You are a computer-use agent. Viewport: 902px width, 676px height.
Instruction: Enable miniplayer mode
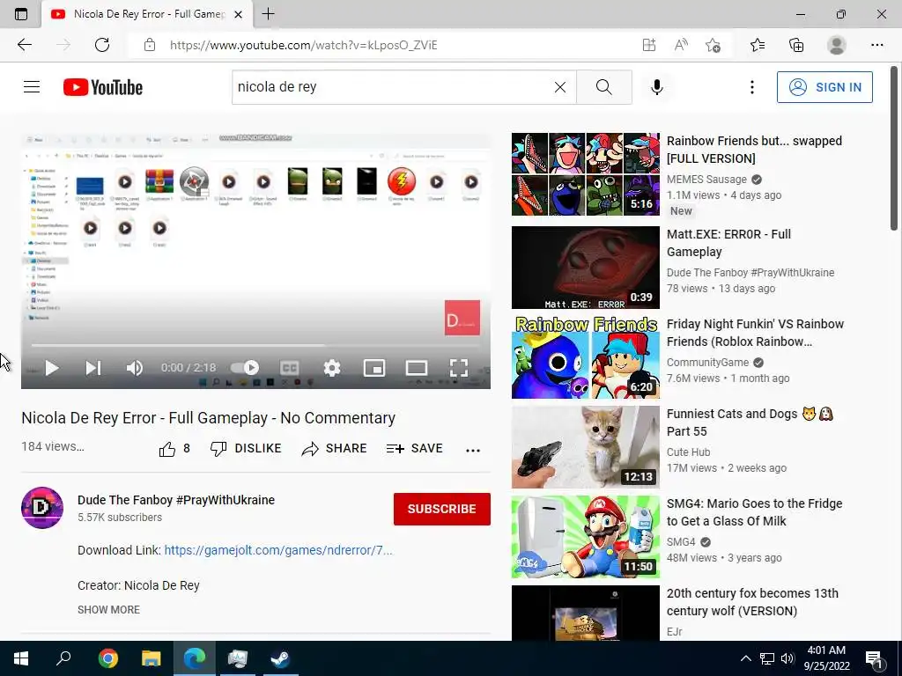tap(373, 368)
